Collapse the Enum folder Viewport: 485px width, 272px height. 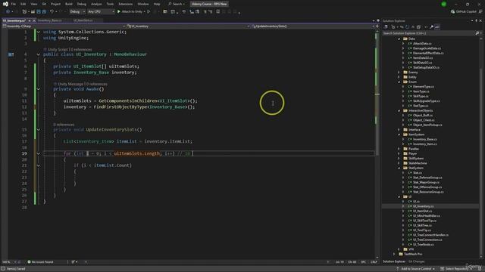coord(399,82)
